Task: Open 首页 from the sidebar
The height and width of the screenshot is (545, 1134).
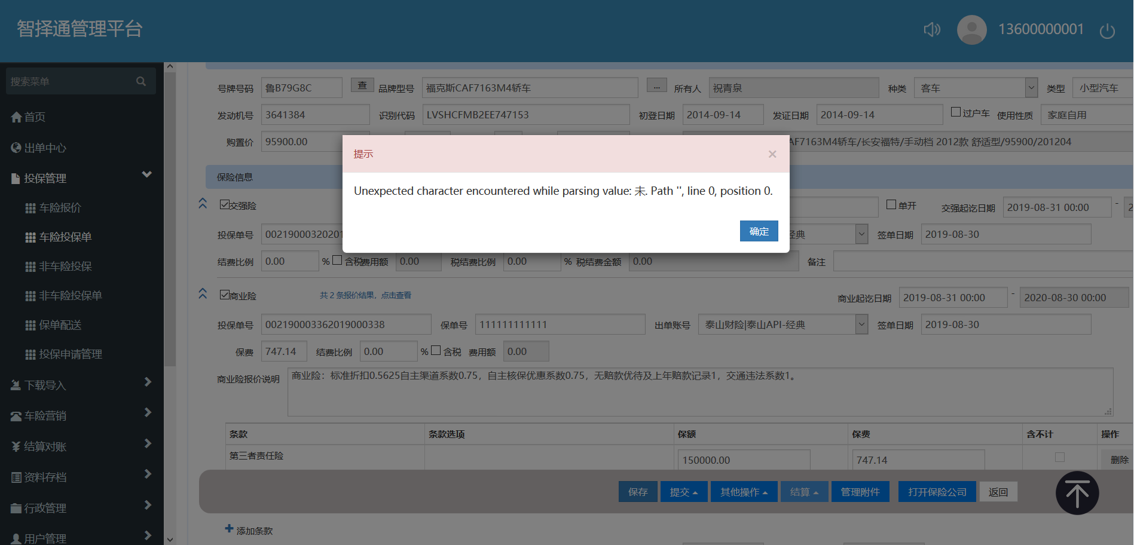Action: [x=28, y=117]
